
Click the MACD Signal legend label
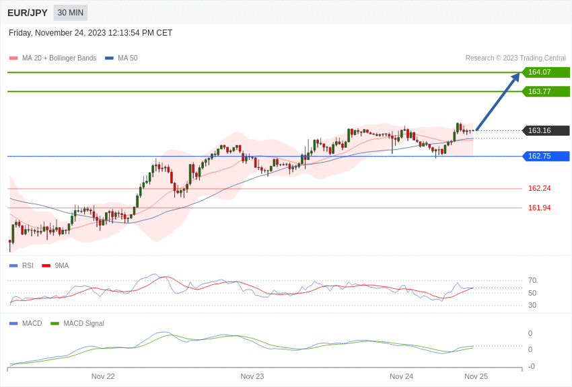click(83, 323)
